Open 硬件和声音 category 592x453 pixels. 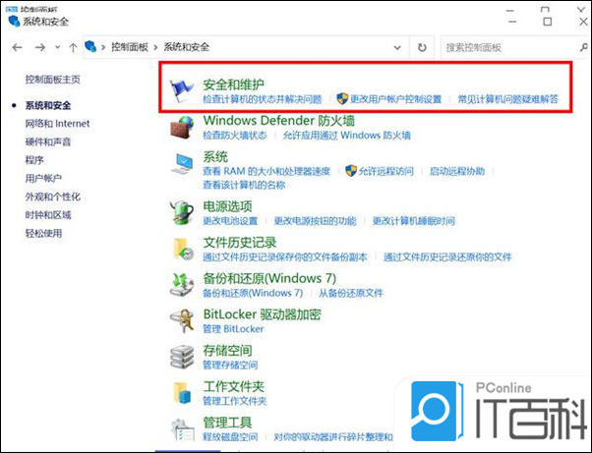(x=48, y=142)
